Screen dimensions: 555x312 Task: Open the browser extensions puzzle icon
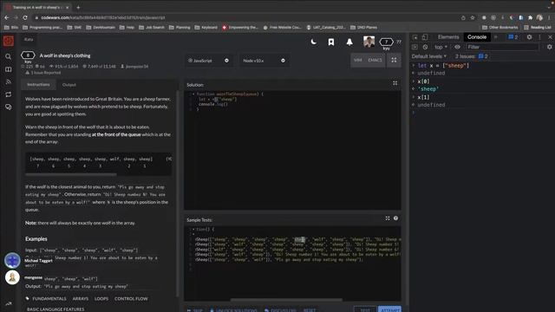tap(530, 17)
